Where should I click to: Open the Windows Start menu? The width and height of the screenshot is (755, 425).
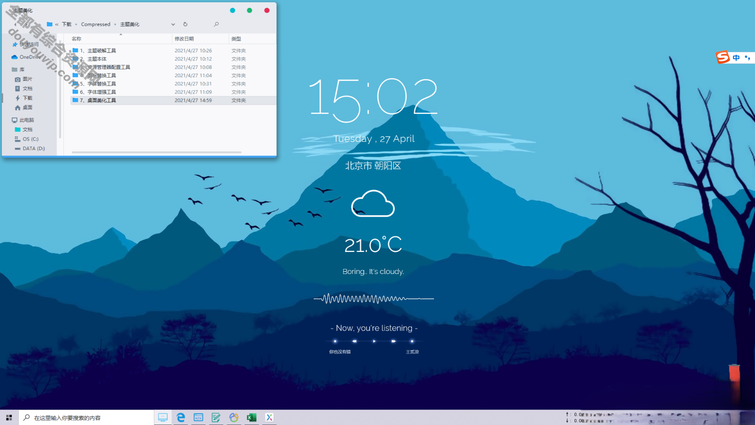9,418
